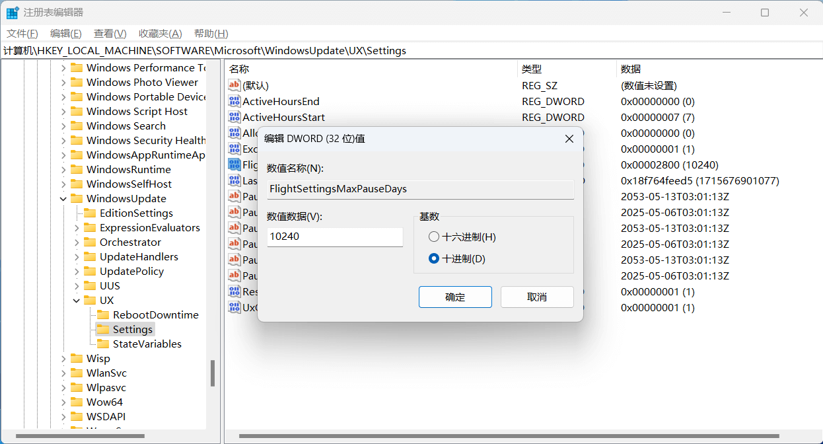823x444 pixels.
Task: Select the EditionSettings folder icon
Action: (x=90, y=213)
